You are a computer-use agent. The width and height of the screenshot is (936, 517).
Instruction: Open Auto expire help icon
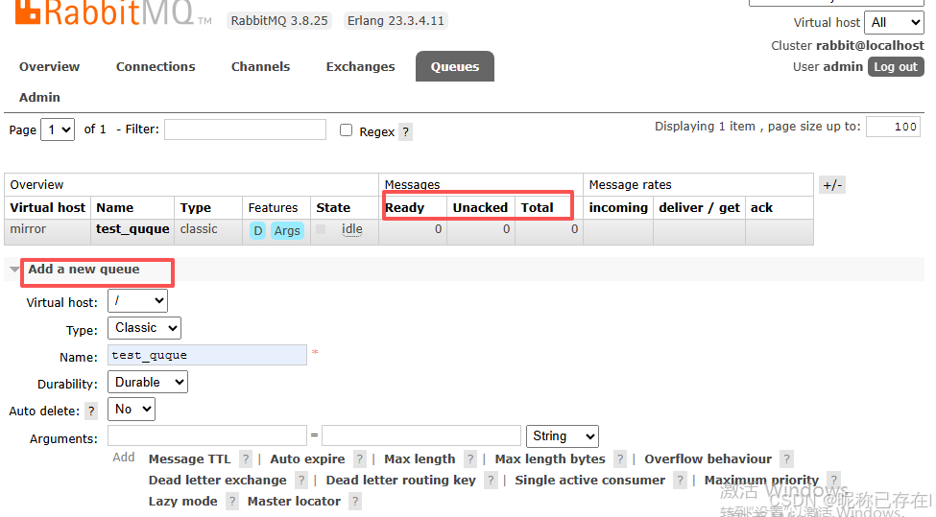point(359,459)
